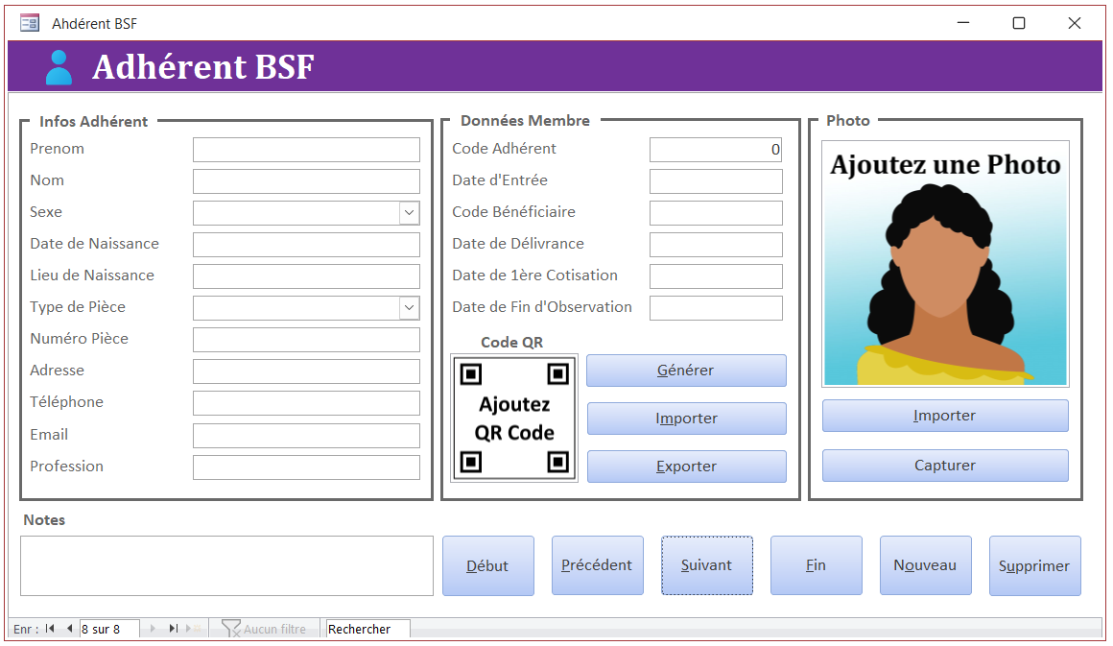Click the 'Code QR' label
The height and width of the screenshot is (646, 1113).
point(511,342)
